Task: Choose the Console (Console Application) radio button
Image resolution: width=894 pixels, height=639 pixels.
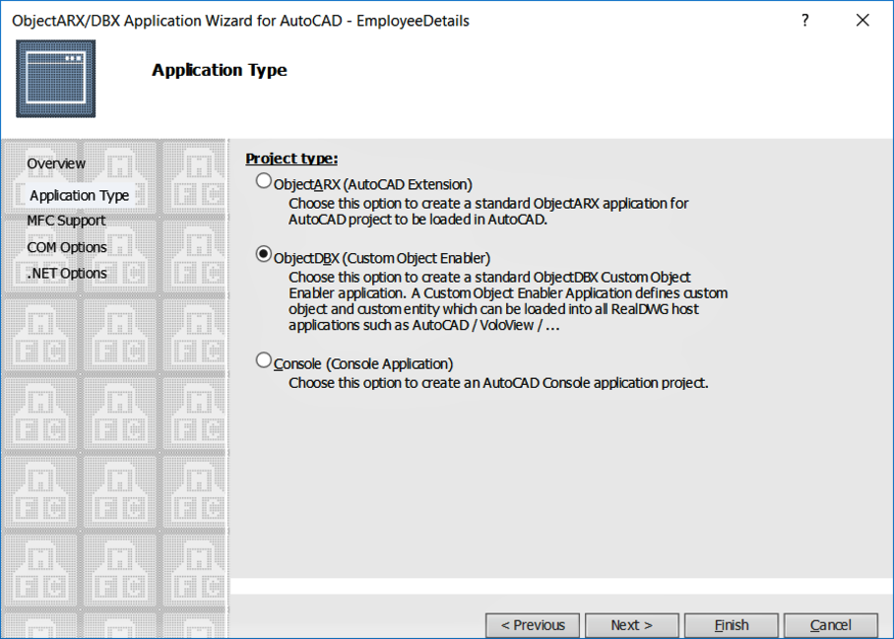Action: (x=263, y=360)
